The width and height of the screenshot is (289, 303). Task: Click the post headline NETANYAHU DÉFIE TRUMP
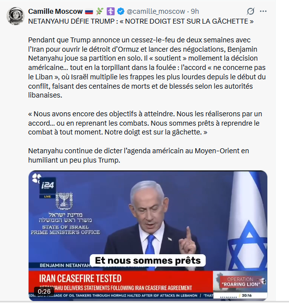click(141, 21)
